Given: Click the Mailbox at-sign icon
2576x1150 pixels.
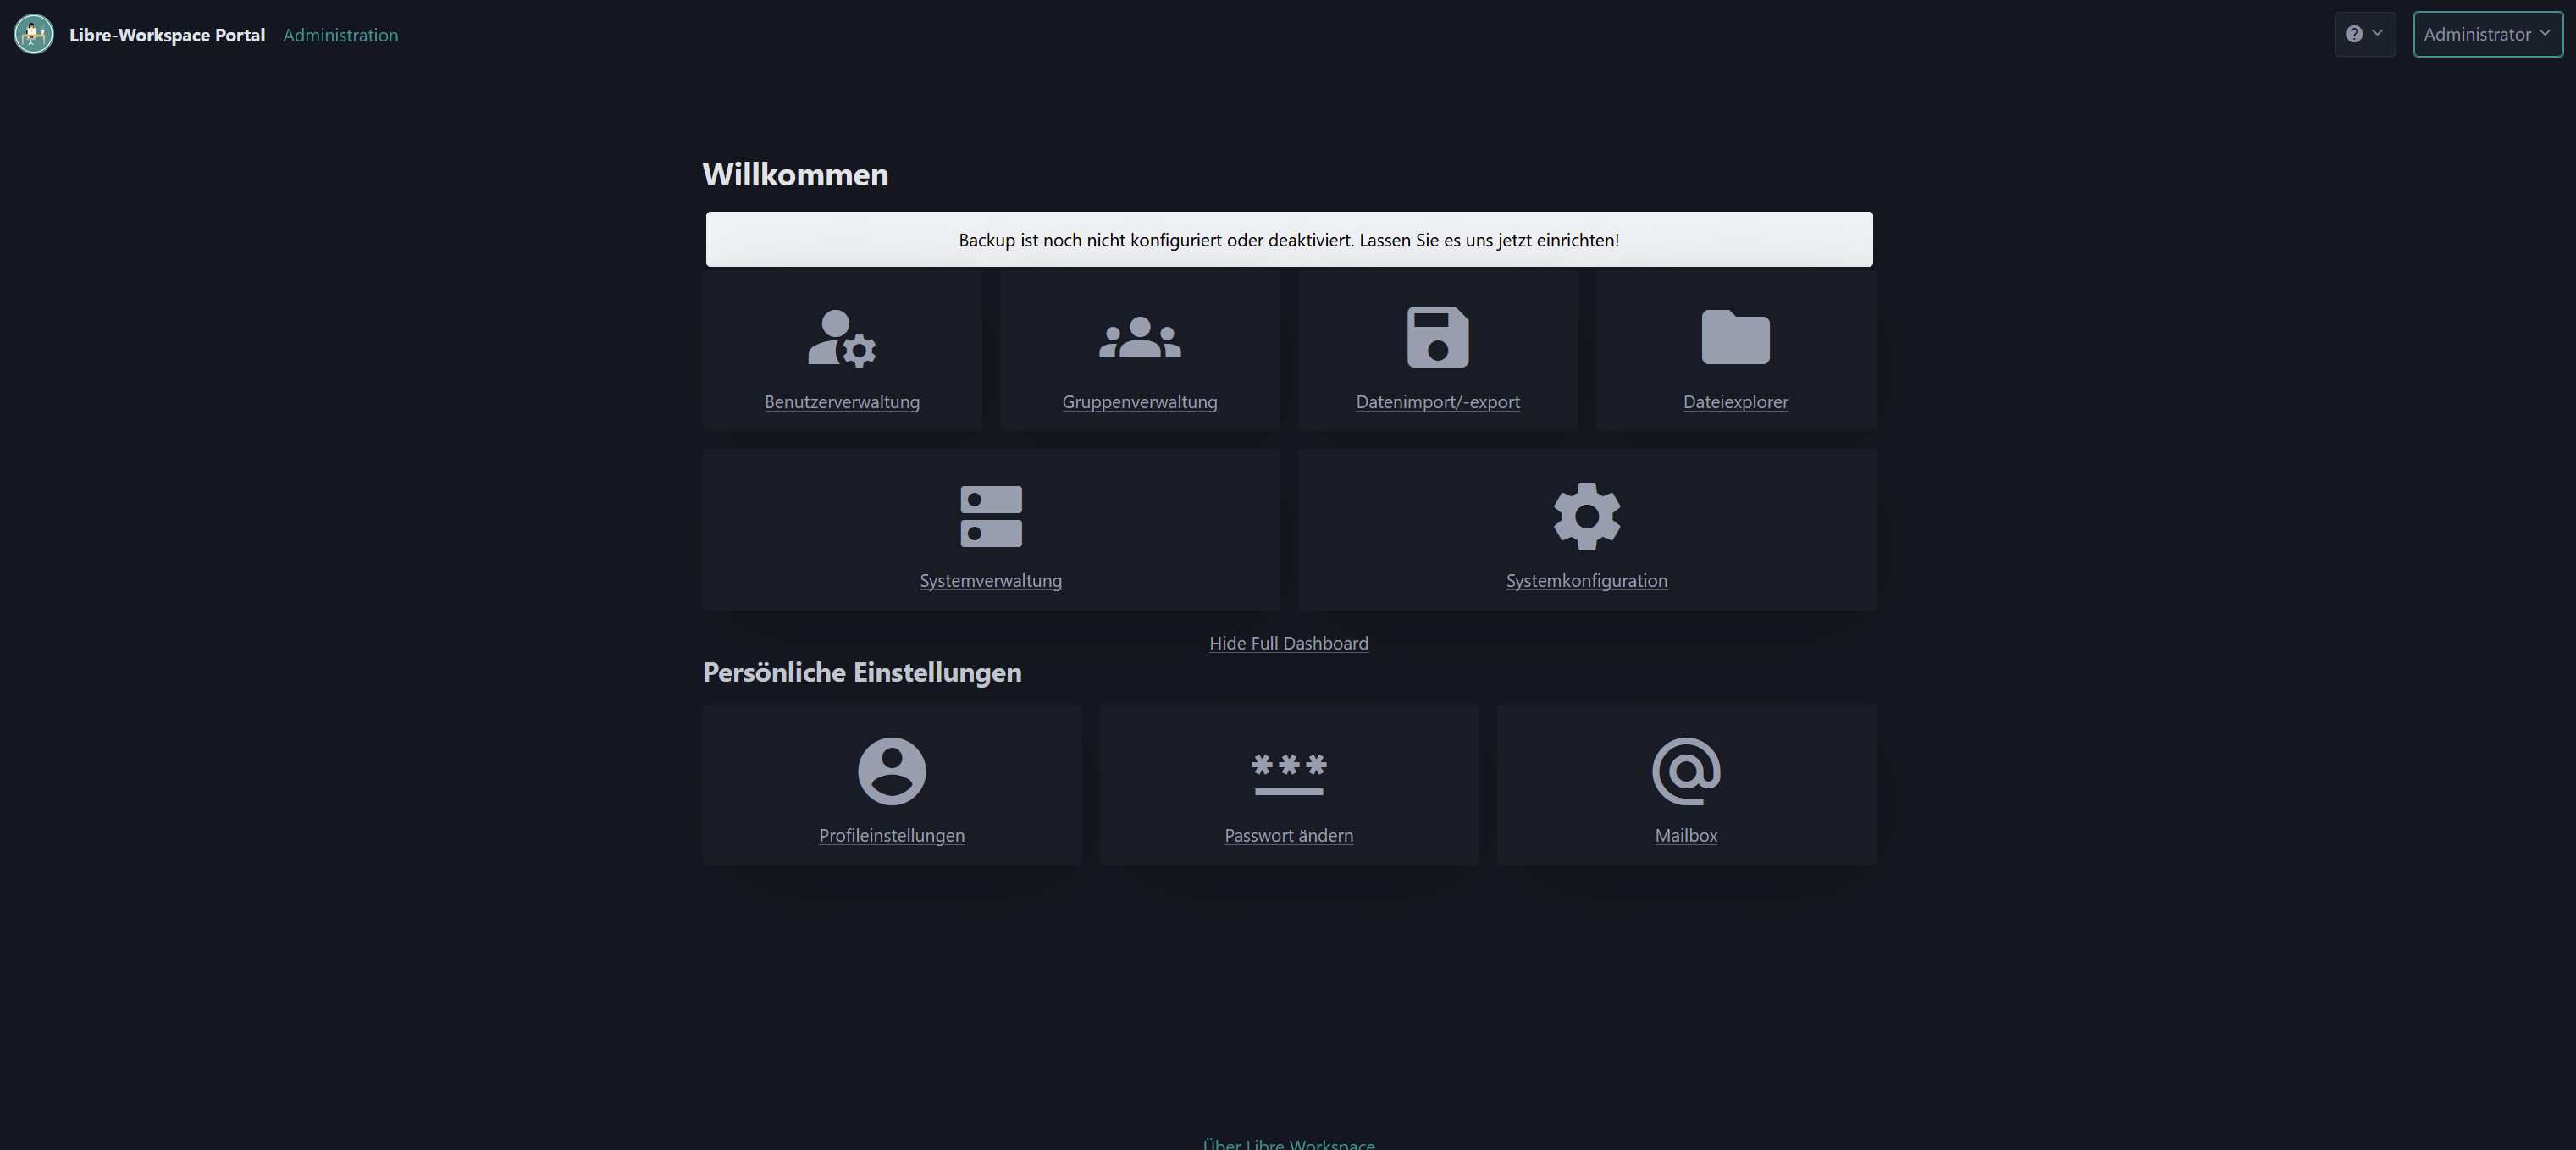Looking at the screenshot, I should (x=1686, y=771).
